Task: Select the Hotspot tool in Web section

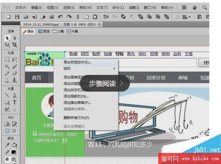Action: point(7,124)
